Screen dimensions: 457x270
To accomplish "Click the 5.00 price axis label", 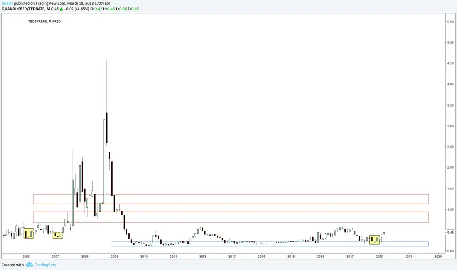I will click(450, 43).
